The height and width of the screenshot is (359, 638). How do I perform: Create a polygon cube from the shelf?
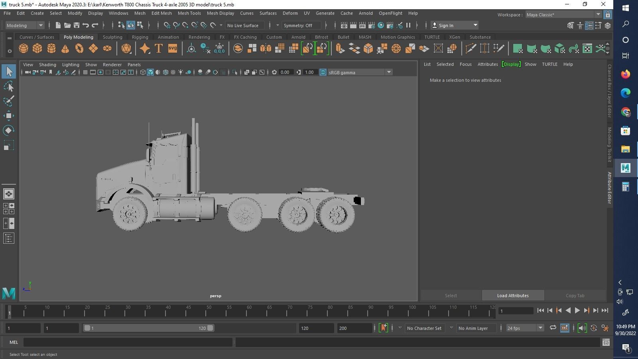coord(37,49)
